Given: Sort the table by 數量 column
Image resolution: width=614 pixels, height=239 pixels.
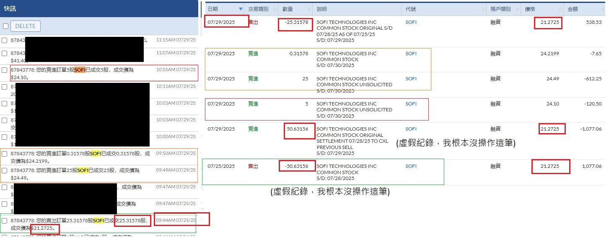Looking at the screenshot, I should 288,9.
